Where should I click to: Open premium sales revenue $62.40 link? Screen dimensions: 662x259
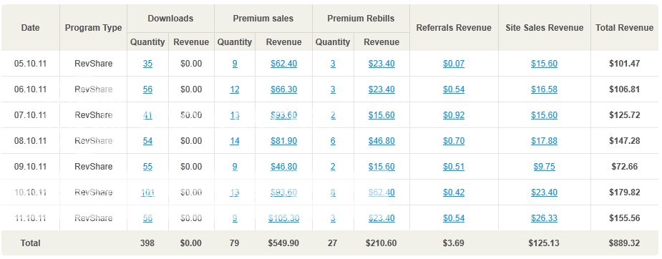(x=283, y=64)
